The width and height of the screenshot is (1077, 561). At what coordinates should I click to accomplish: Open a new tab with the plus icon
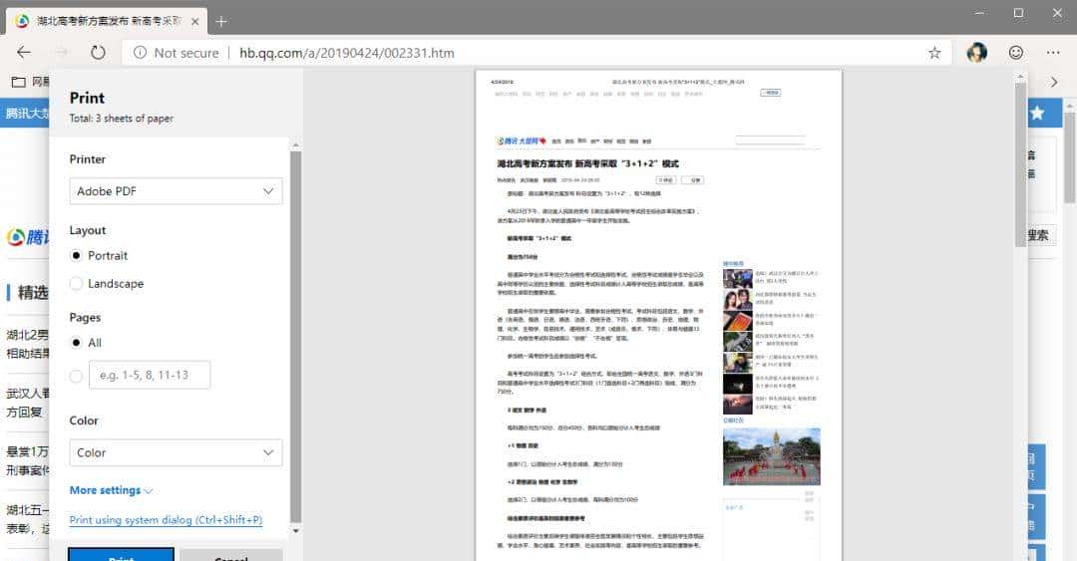221,21
